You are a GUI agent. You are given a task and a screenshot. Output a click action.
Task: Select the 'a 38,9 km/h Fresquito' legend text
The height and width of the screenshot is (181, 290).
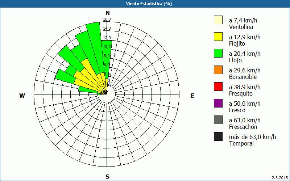coord(244,90)
